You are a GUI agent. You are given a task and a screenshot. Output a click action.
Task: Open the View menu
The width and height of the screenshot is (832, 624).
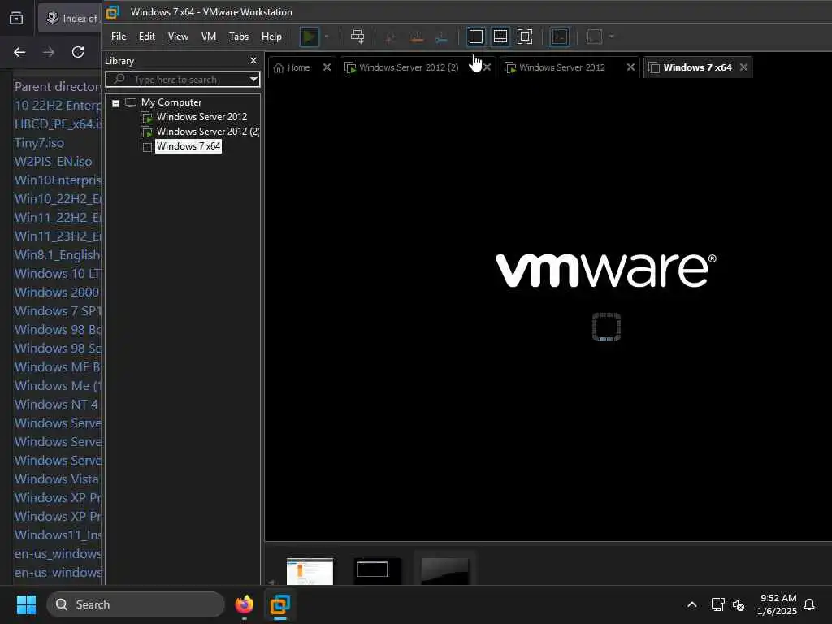pyautogui.click(x=178, y=37)
